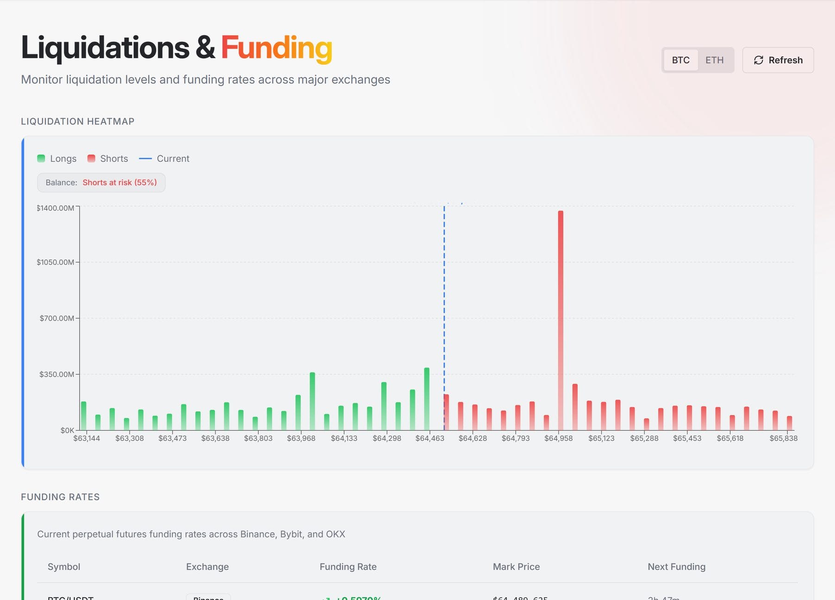The image size is (835, 600).
Task: Click the 'Shorts at risk (55%)' balance badge
Action: point(101,183)
